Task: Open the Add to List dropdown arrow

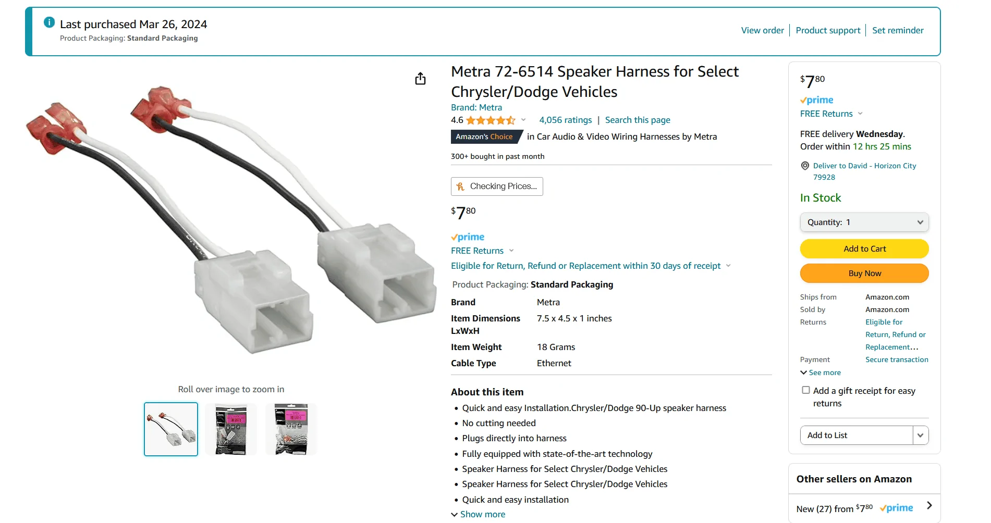Action: coord(921,435)
